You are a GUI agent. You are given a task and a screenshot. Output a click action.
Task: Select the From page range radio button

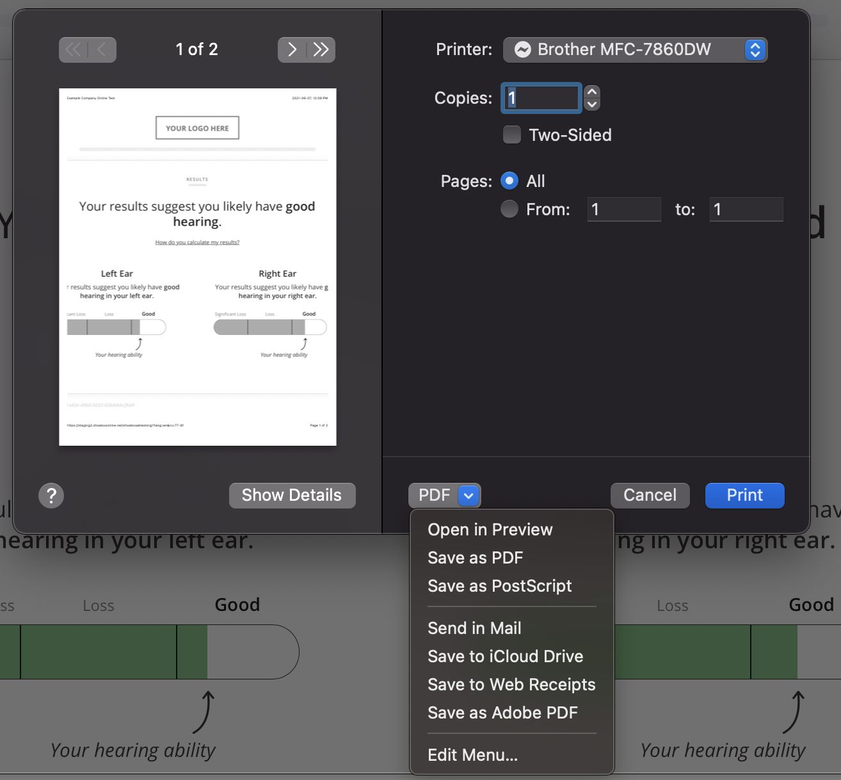coord(509,209)
